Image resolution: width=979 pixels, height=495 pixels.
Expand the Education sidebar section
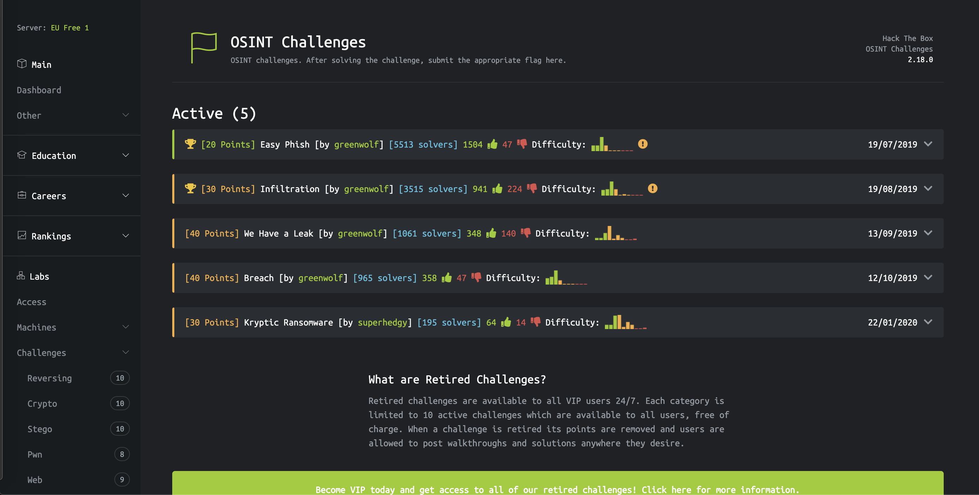125,155
